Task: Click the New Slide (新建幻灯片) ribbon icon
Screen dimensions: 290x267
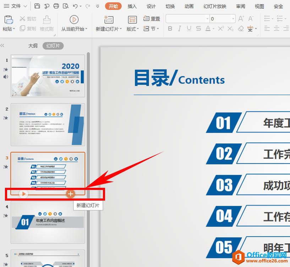Action: [x=109, y=20]
